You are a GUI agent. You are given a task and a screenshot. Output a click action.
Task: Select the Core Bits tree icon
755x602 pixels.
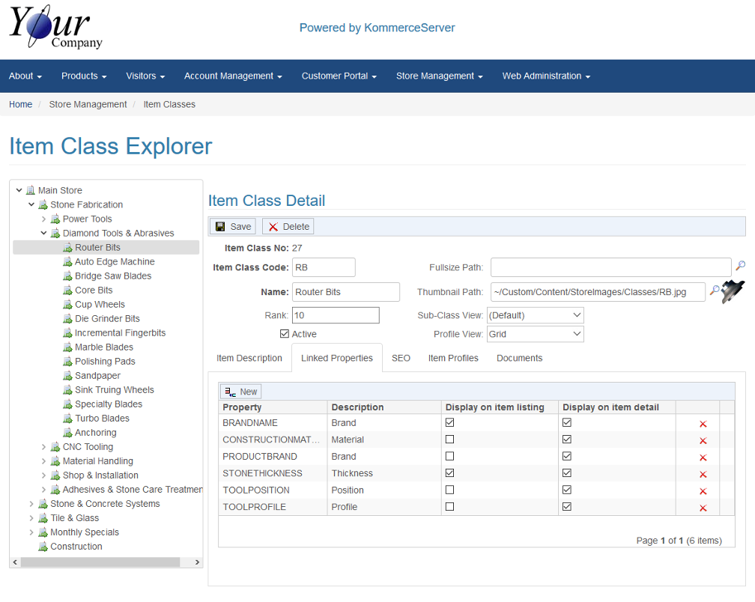coord(67,291)
